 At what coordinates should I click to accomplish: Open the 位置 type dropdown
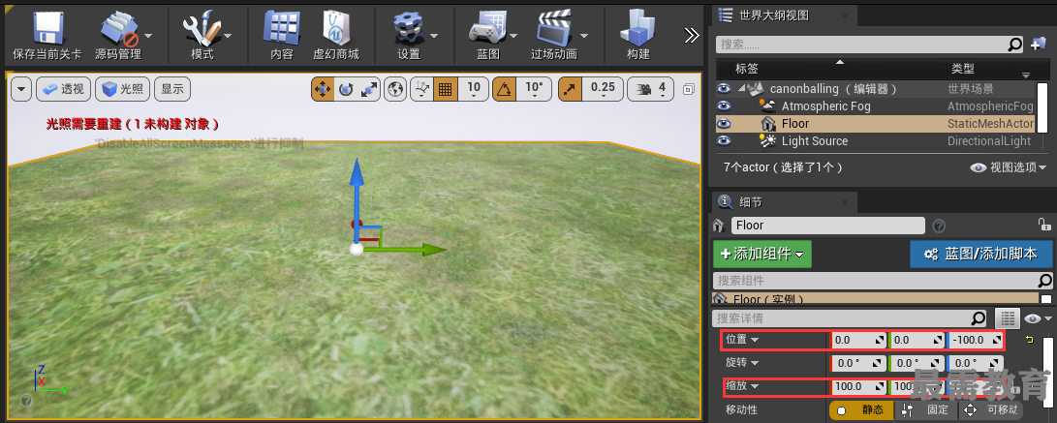coord(743,340)
